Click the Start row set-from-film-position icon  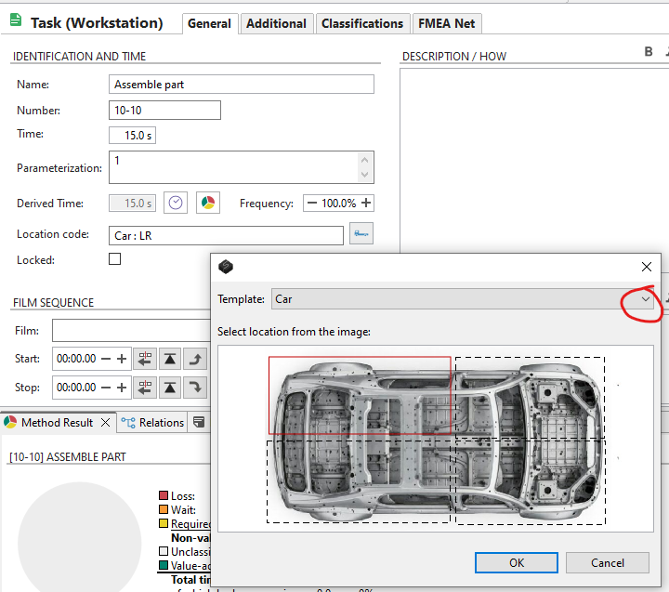click(x=145, y=359)
